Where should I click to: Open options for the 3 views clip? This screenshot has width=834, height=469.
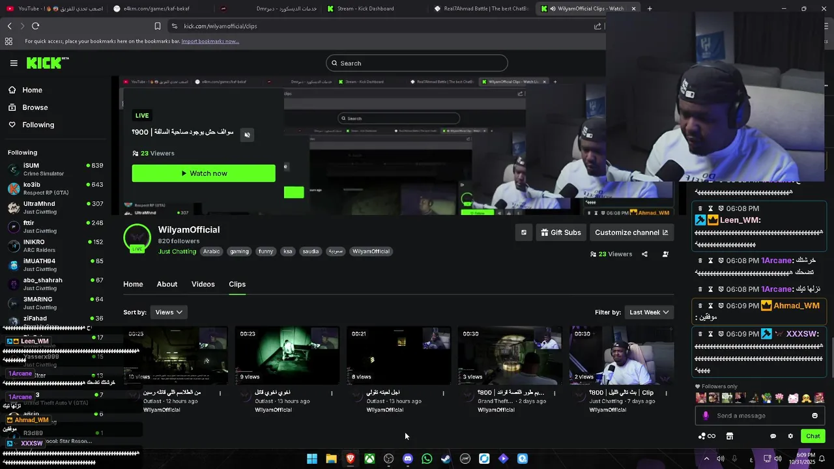click(554, 393)
